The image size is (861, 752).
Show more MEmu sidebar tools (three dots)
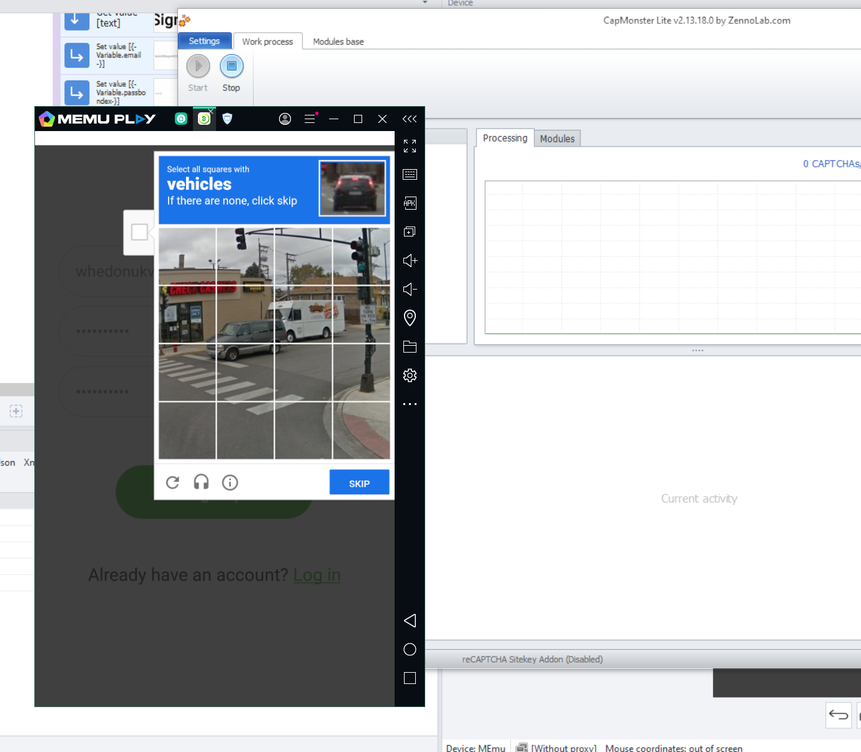tap(410, 404)
